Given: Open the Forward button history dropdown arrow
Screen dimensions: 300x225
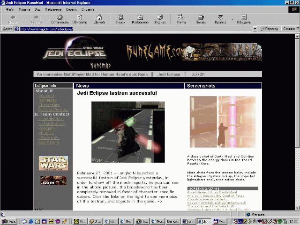Looking at the screenshot, I should [x=48, y=19].
